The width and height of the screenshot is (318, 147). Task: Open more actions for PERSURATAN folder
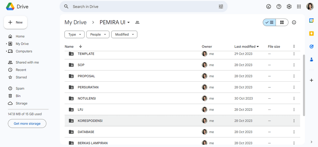click(294, 87)
